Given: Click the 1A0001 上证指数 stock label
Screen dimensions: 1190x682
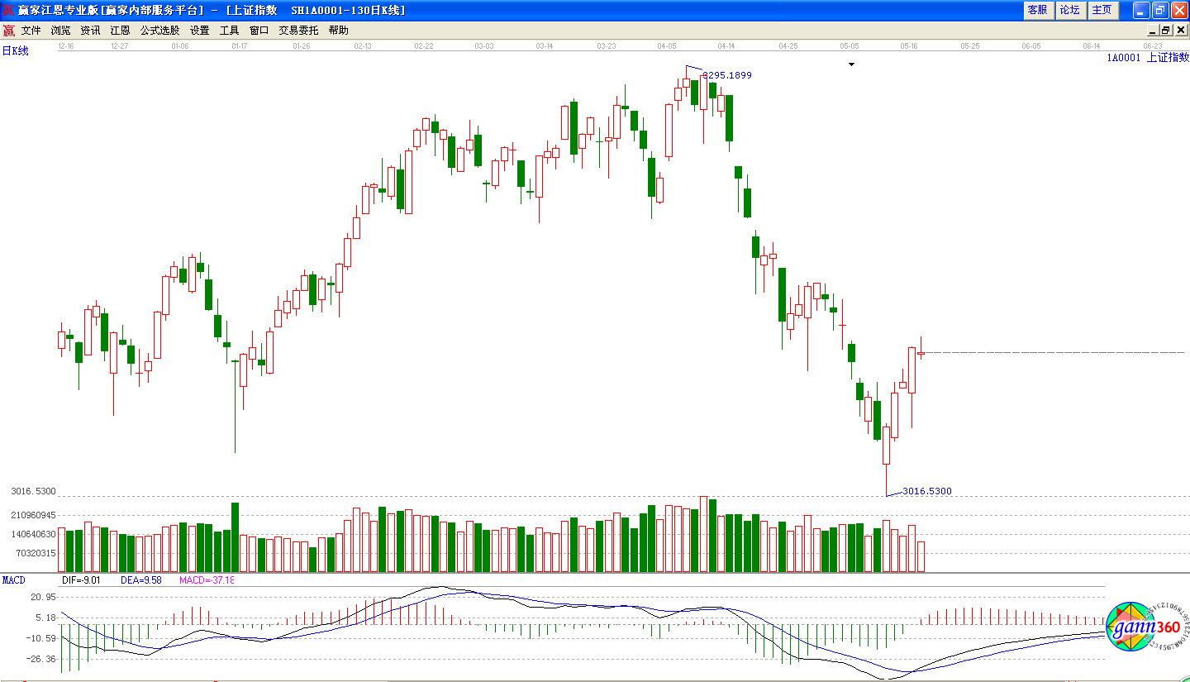Looking at the screenshot, I should point(1148,57).
